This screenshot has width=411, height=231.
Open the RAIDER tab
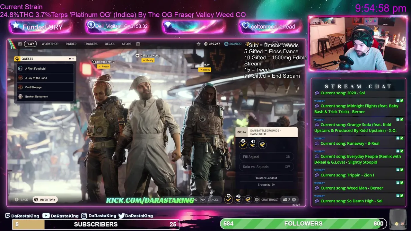[x=71, y=44]
